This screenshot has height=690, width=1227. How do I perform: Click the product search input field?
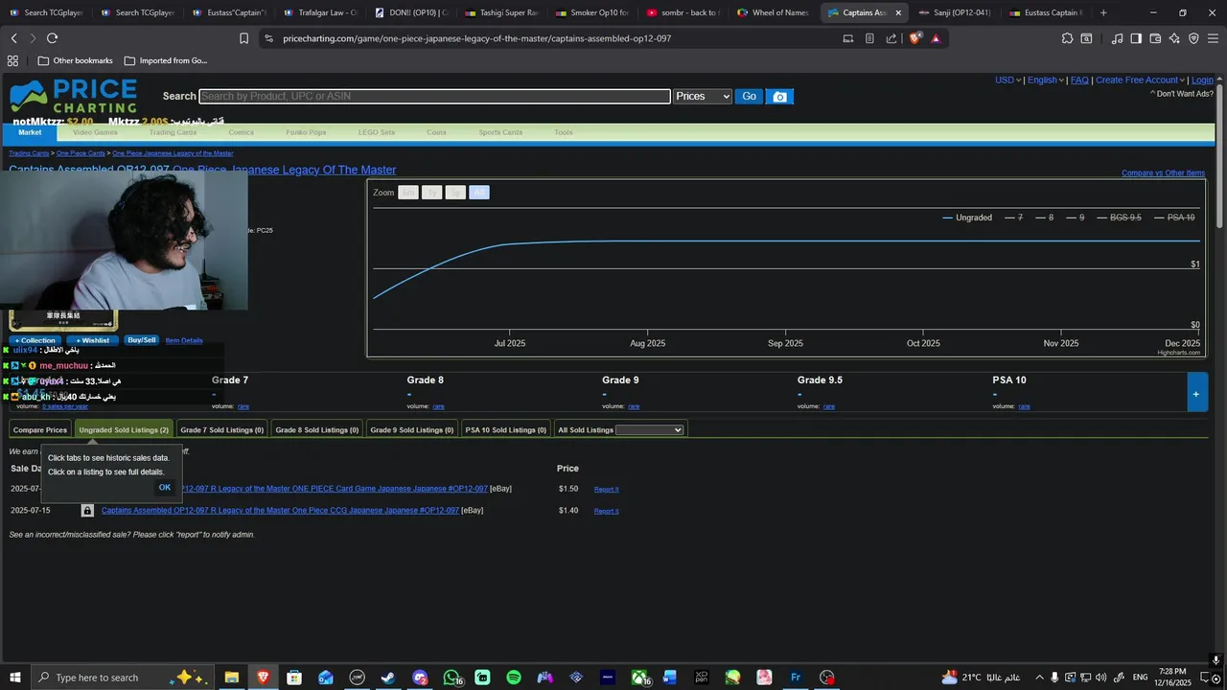(x=434, y=97)
